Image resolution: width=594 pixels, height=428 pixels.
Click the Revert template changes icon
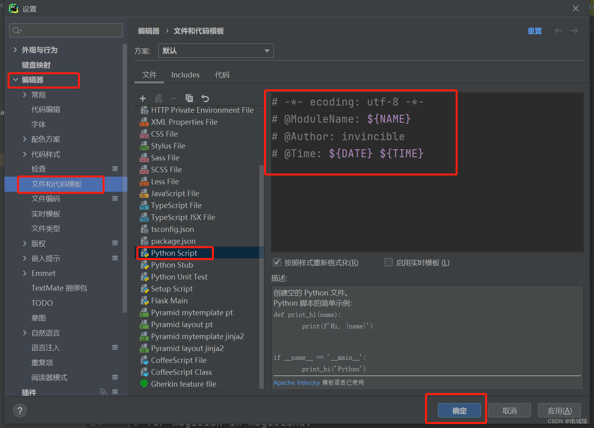click(x=205, y=98)
